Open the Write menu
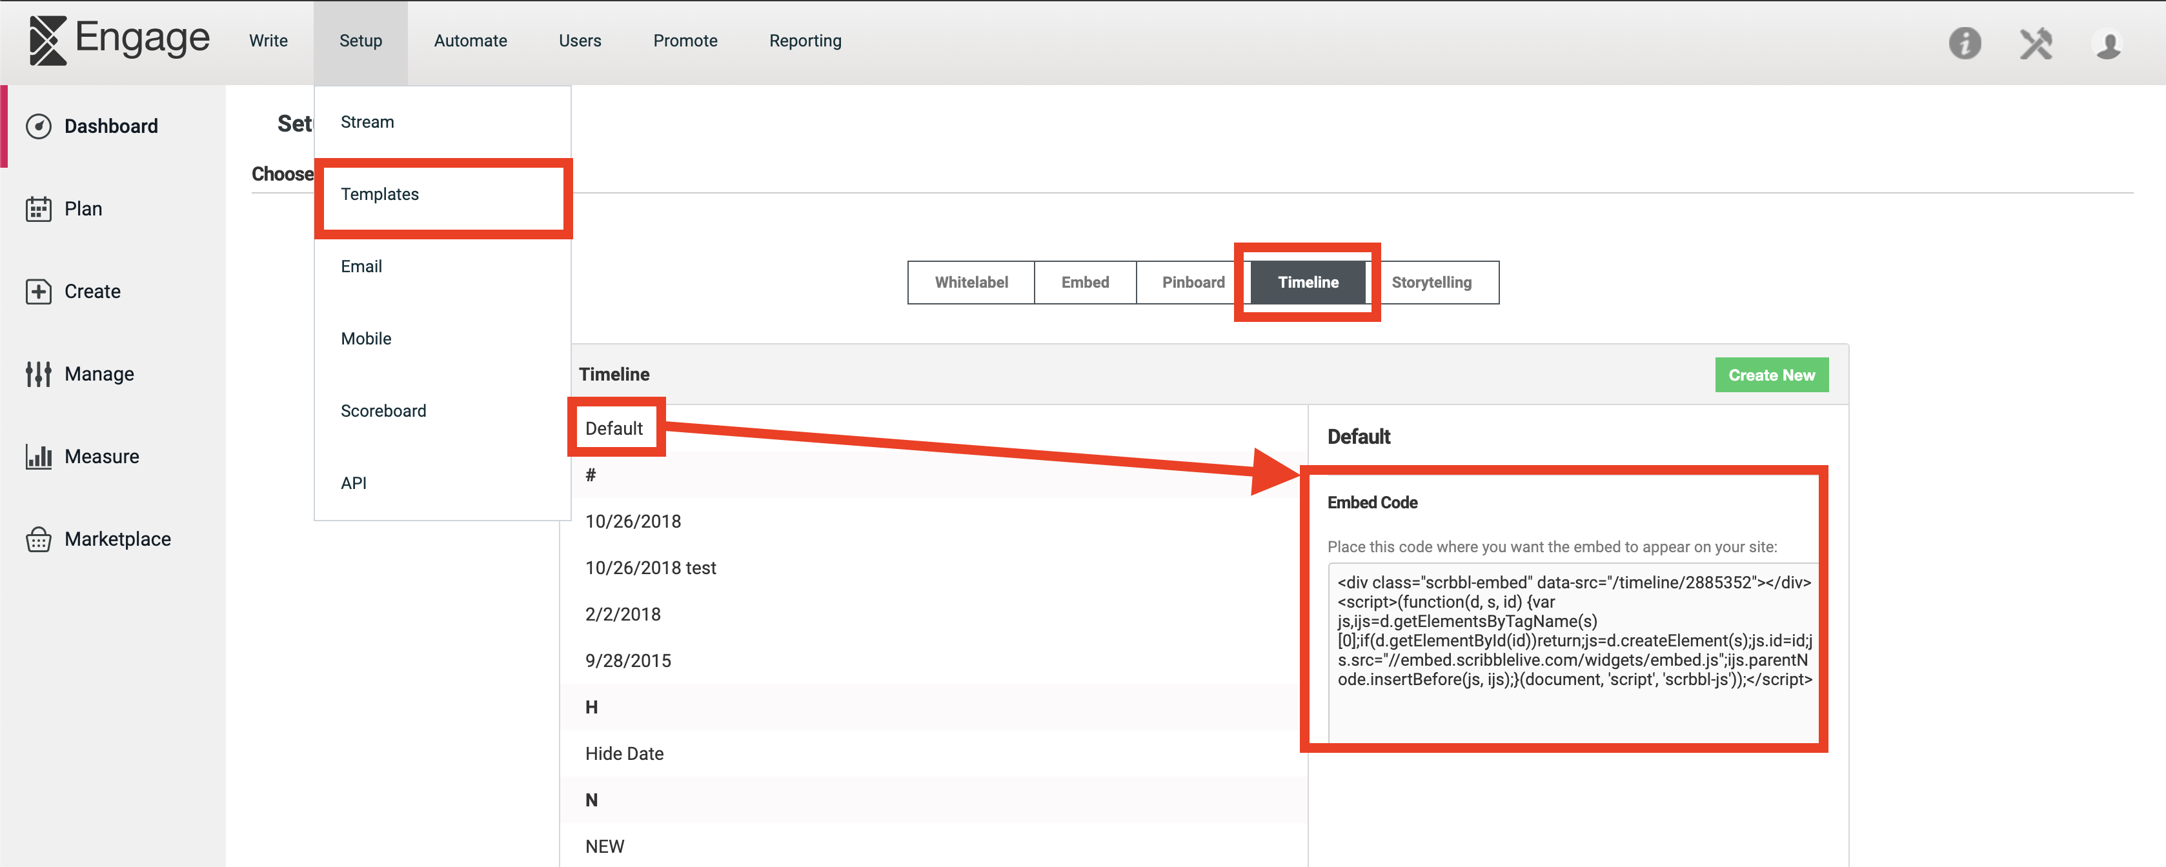Image resolution: width=2166 pixels, height=867 pixels. tap(268, 41)
